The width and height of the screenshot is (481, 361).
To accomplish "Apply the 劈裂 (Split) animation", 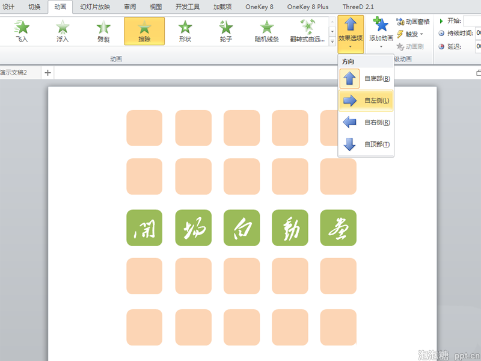I will point(103,30).
